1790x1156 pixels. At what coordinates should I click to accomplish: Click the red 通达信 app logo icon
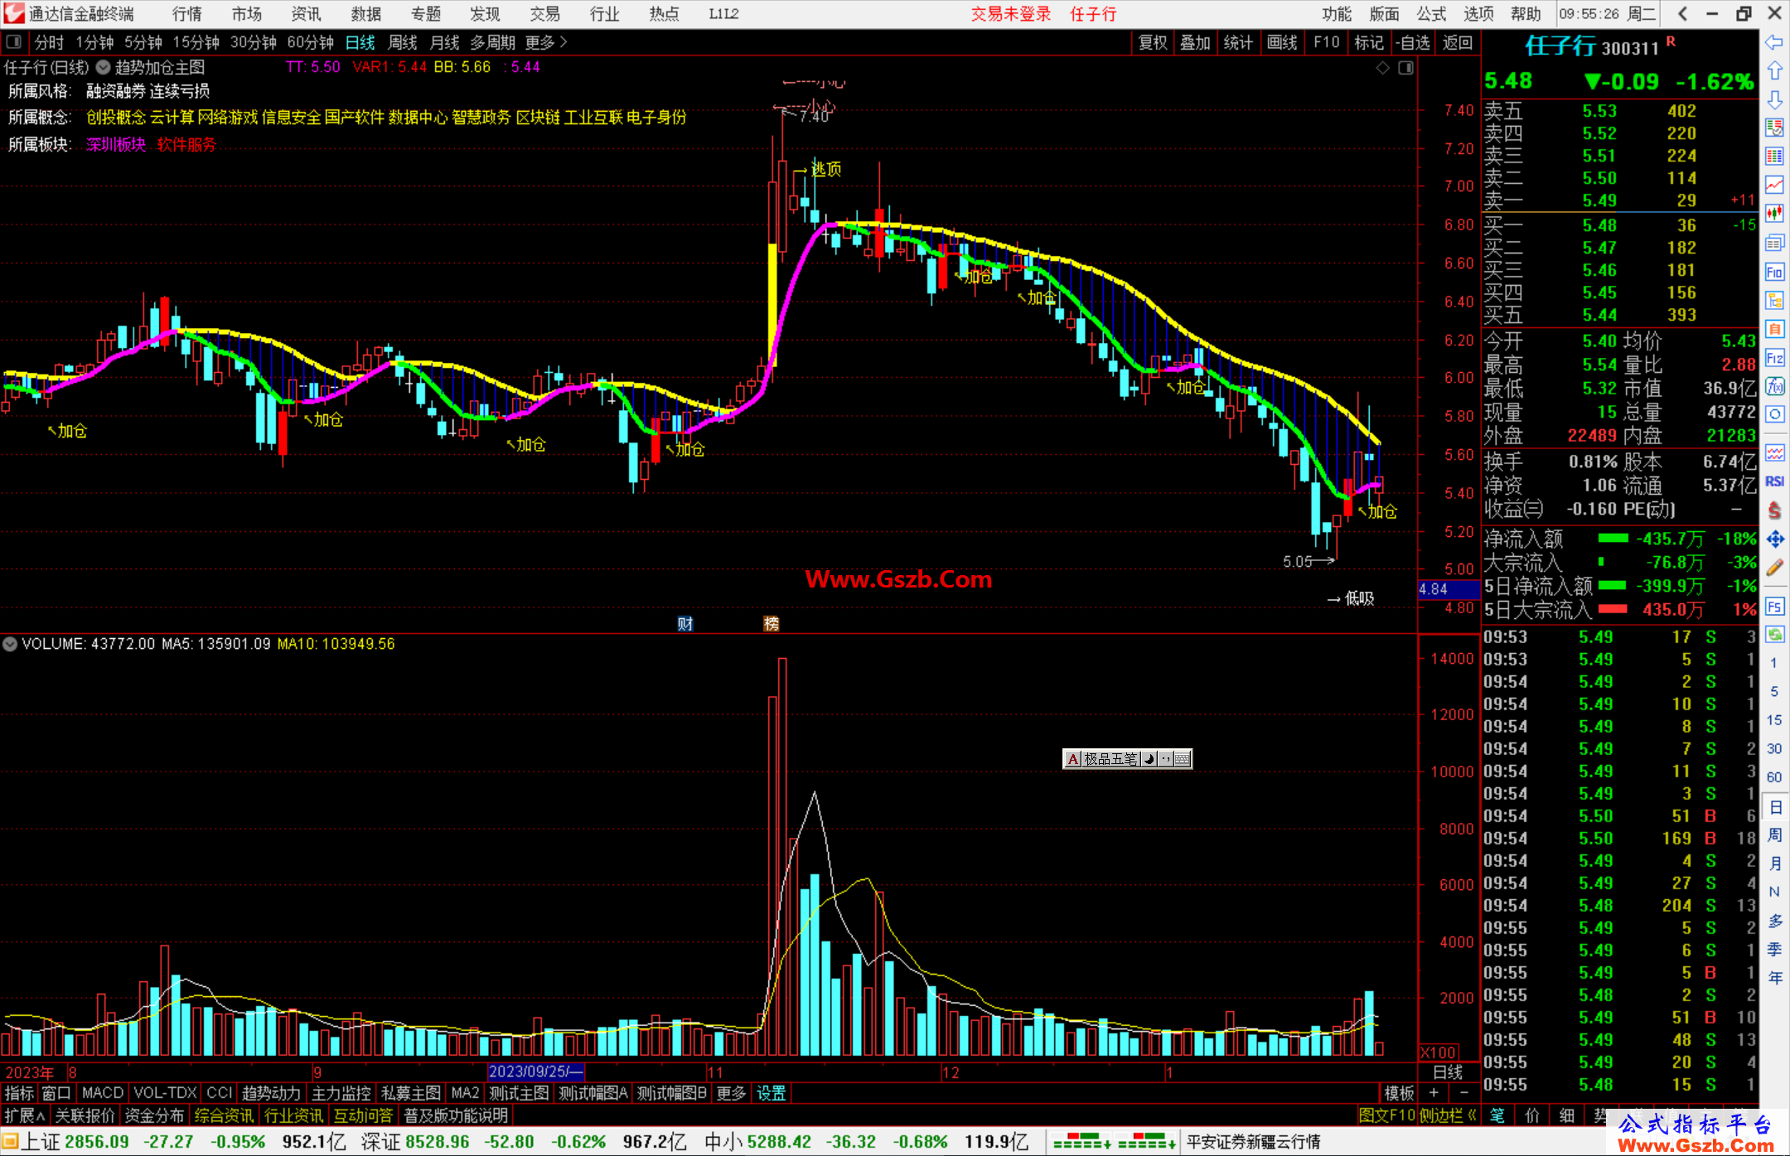tap(13, 13)
